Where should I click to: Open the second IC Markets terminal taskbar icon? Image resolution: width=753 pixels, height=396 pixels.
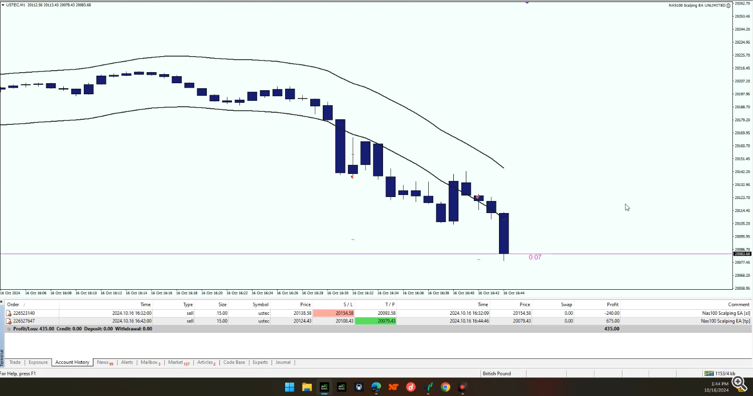click(x=341, y=387)
